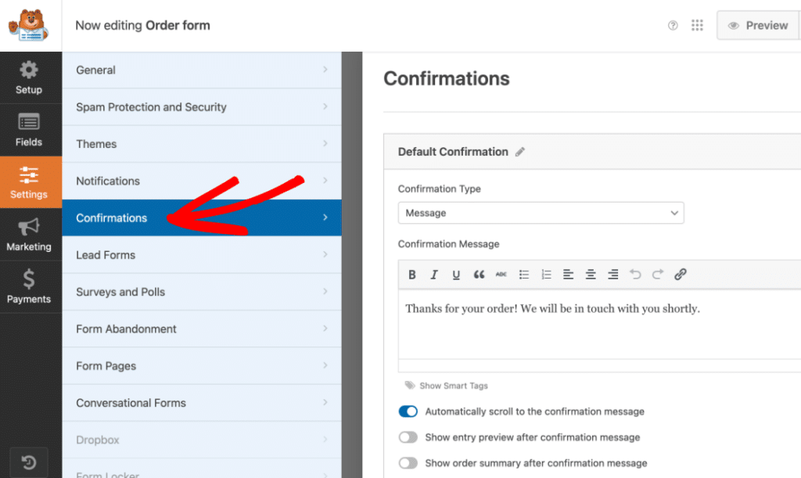The image size is (801, 478).
Task: Open the apps grid icon
Action: (x=697, y=26)
